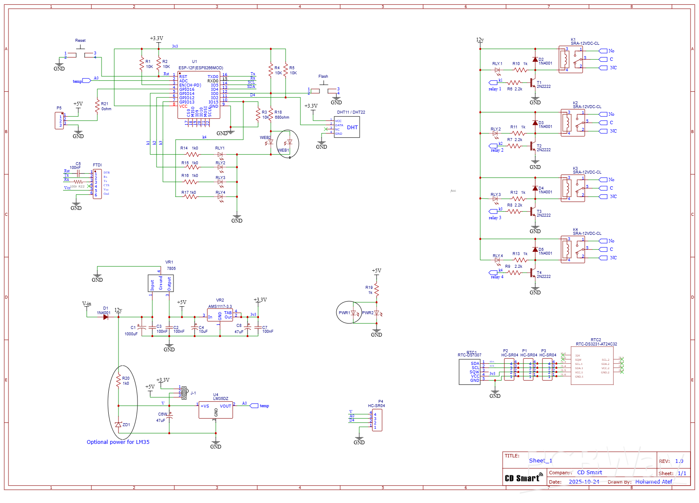Screen dimensions: 699x503
Task: Select the temp net label near A0
Action: [x=80, y=81]
